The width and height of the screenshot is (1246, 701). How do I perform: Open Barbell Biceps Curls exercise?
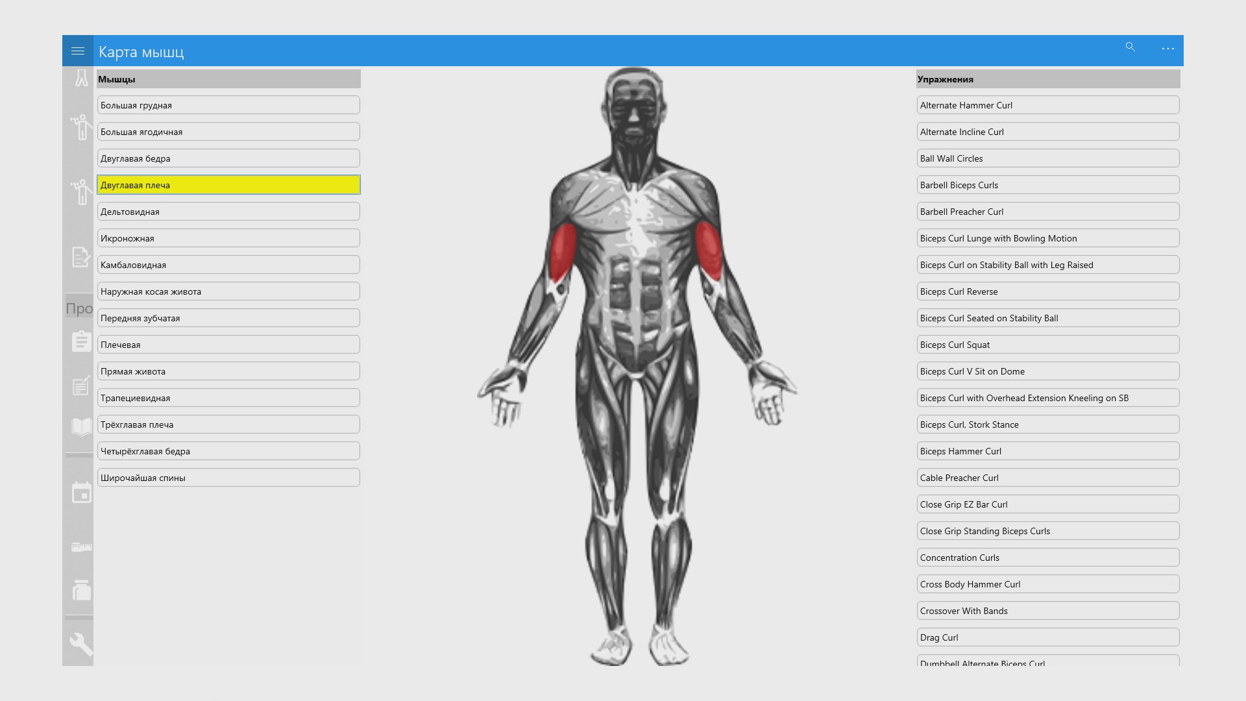pos(1047,185)
